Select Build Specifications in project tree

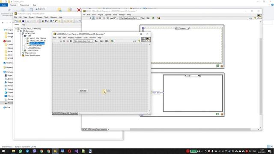tap(33, 55)
